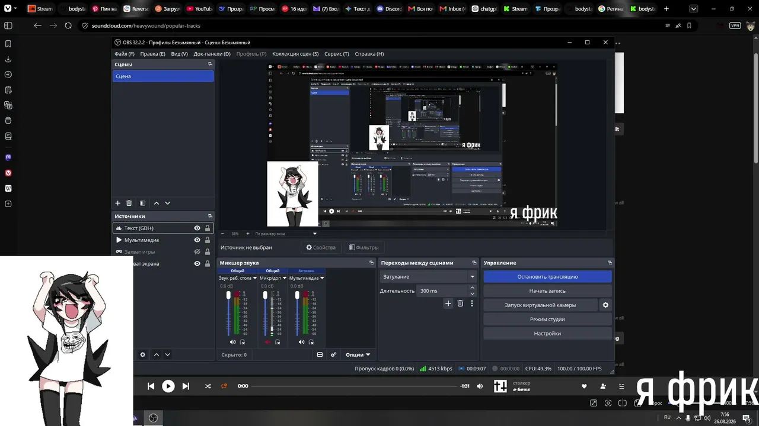Expand Микр/доп channel options arrow
Image resolution: width=759 pixels, height=426 pixels.
click(285, 278)
